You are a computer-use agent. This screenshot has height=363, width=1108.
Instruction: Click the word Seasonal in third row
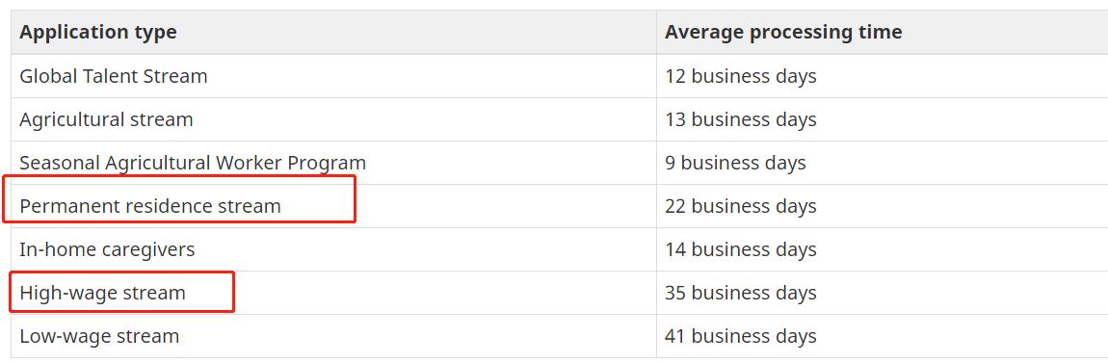click(60, 163)
